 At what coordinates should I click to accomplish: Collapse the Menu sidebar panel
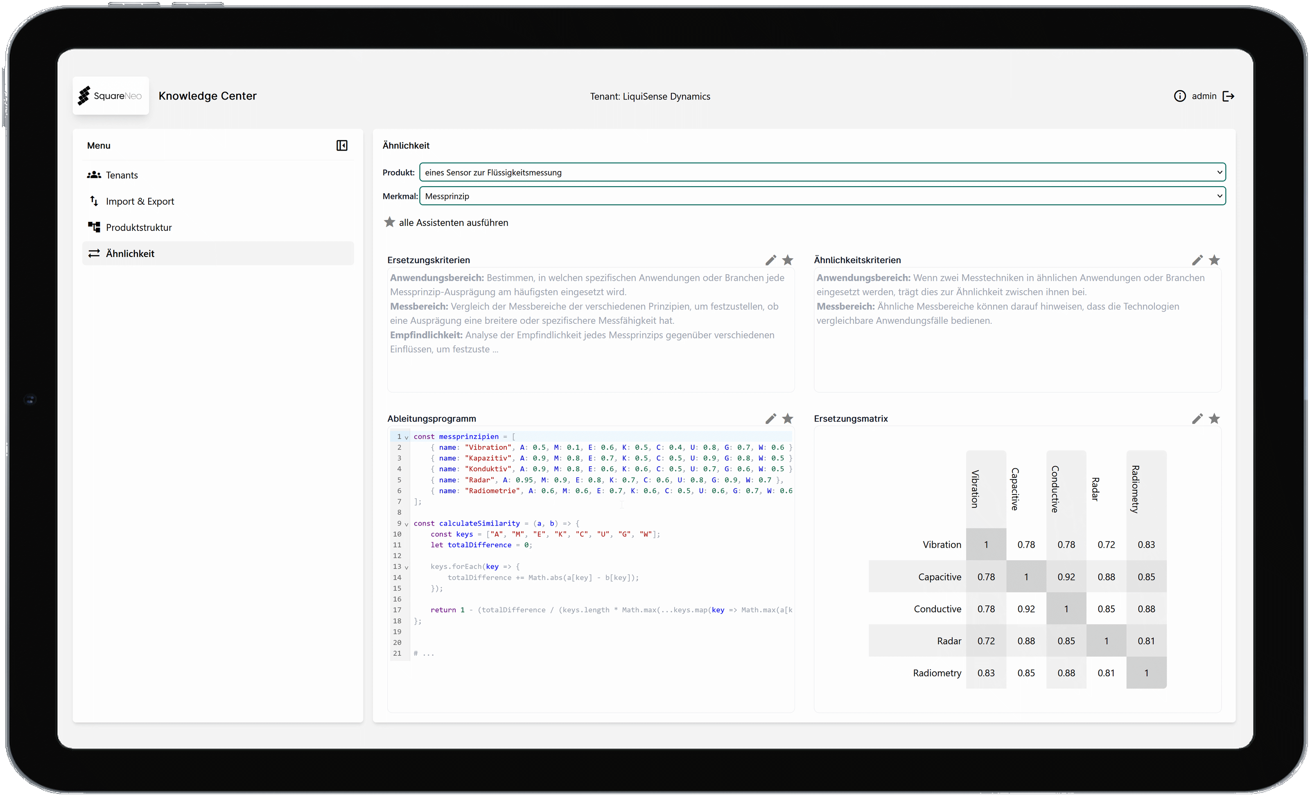(x=341, y=145)
